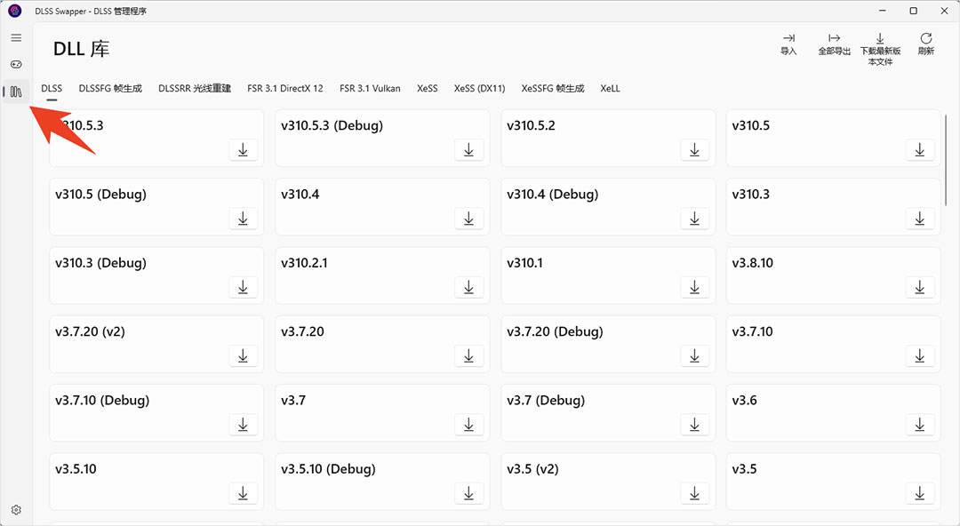Click the download latest files button
Image resolution: width=960 pixels, height=526 pixels.
880,49
